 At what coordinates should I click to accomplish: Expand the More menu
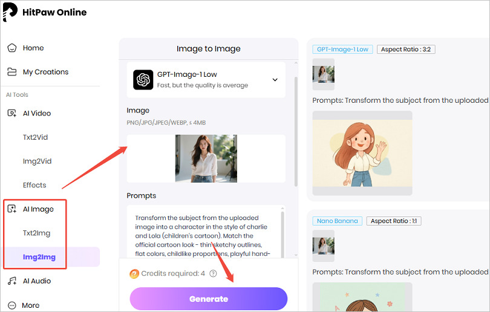point(31,305)
